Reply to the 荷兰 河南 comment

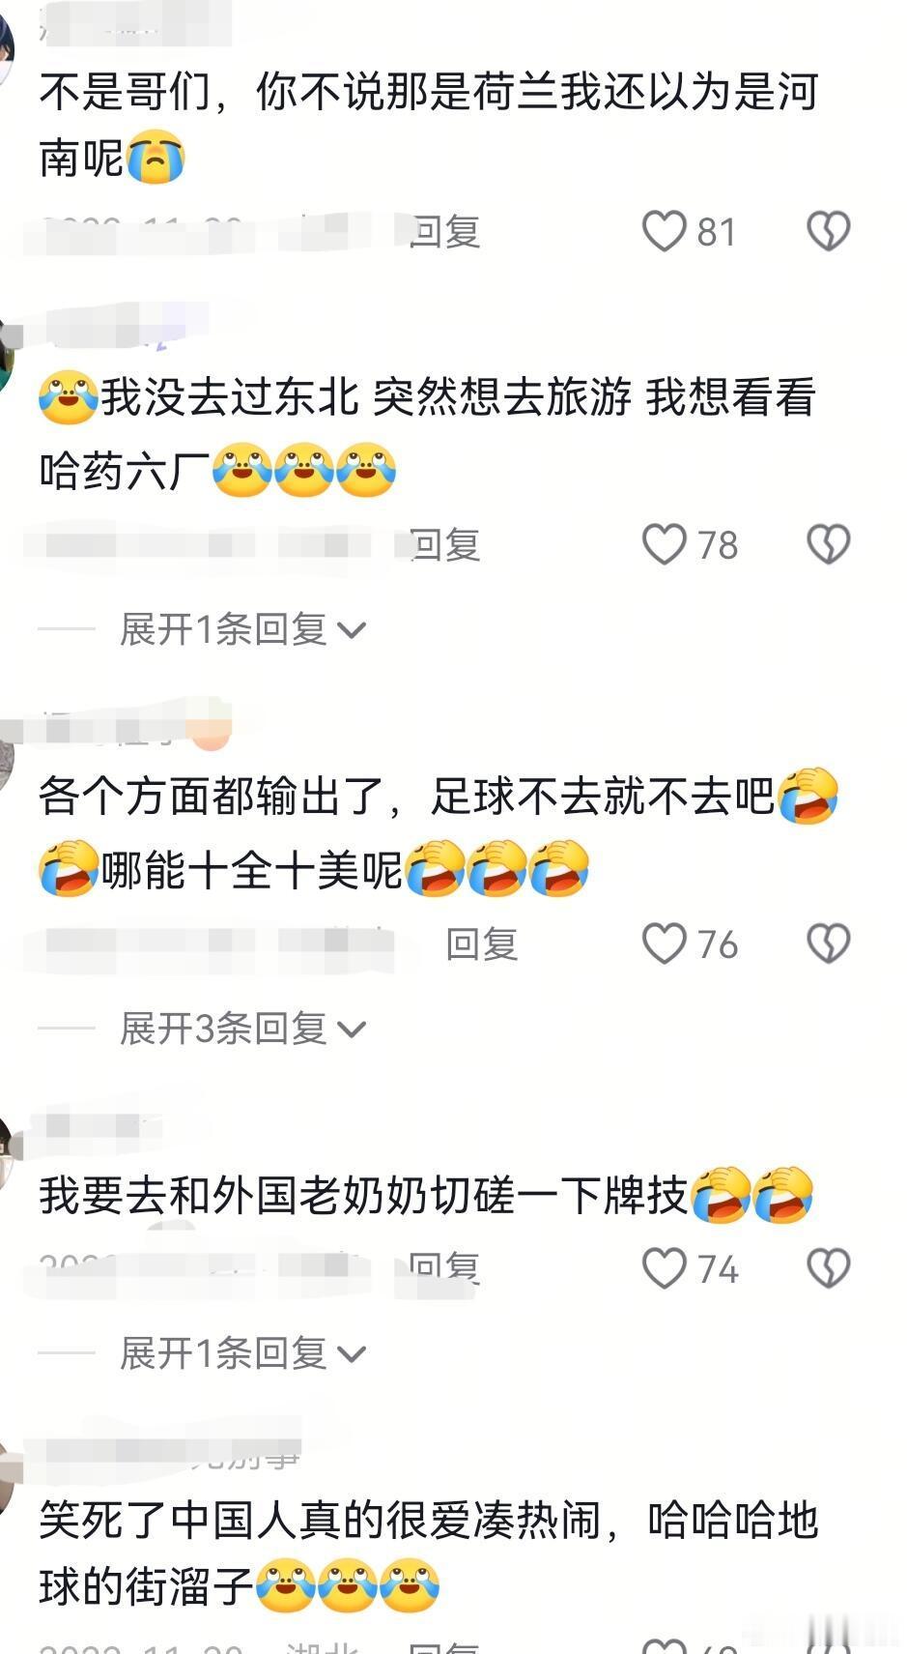(444, 232)
